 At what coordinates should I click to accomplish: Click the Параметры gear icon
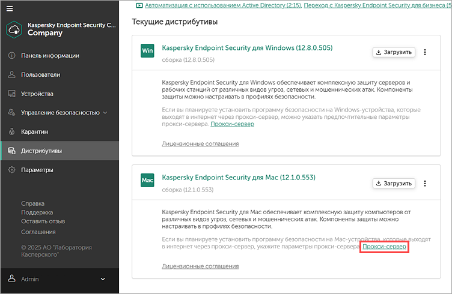pyautogui.click(x=11, y=170)
